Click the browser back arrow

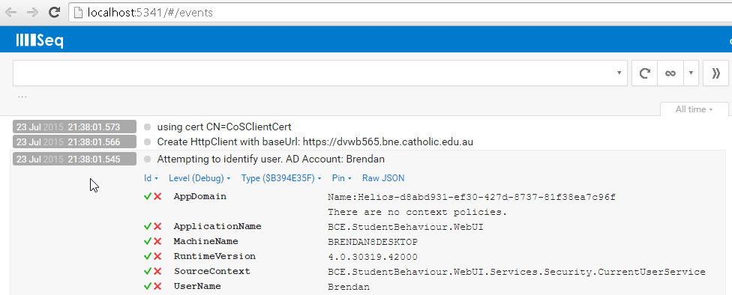coord(10,13)
